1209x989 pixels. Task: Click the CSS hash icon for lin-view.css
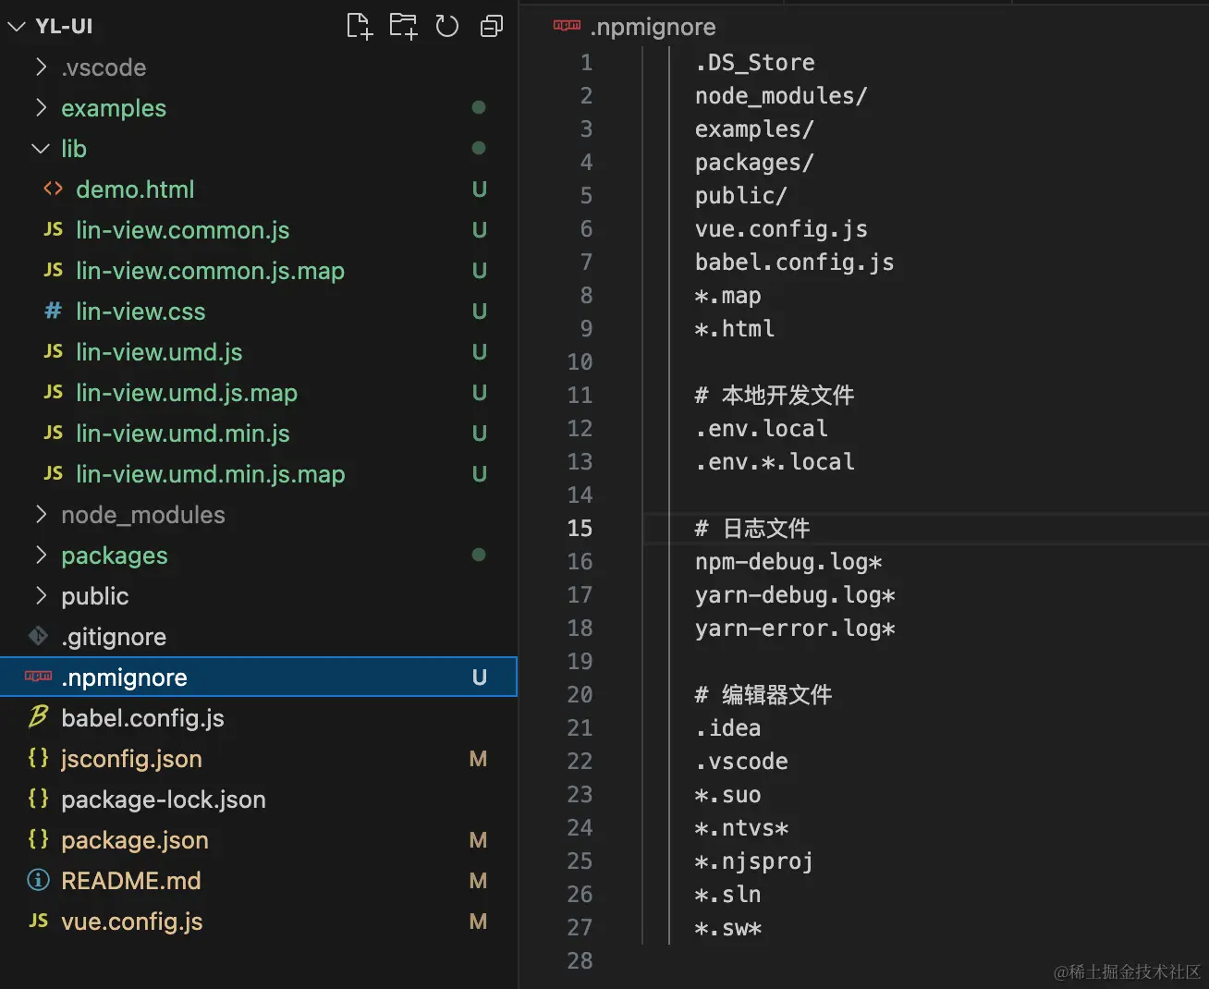point(54,311)
